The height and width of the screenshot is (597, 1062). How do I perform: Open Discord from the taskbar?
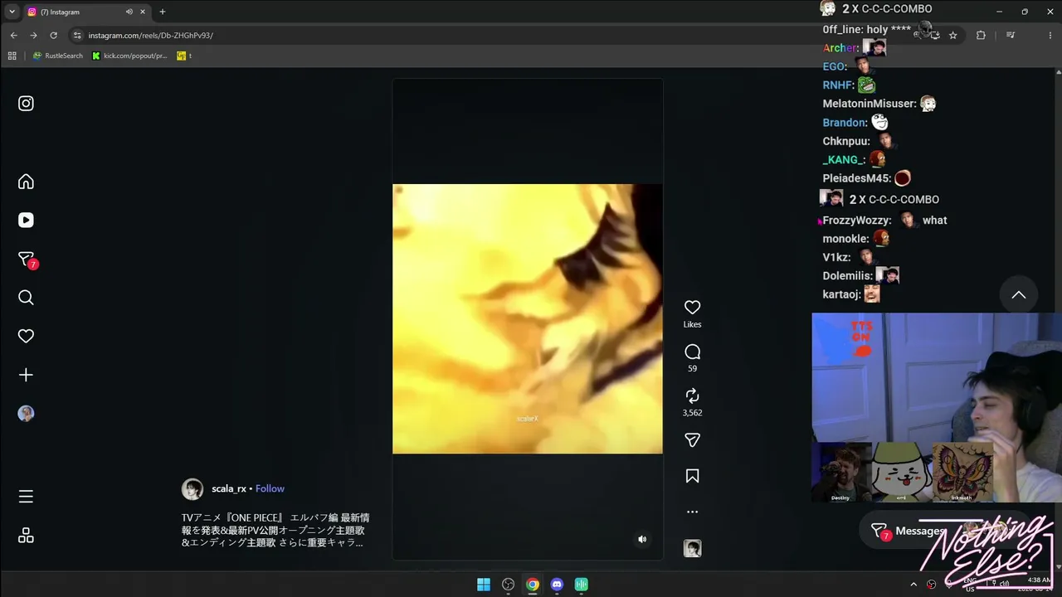557,585
